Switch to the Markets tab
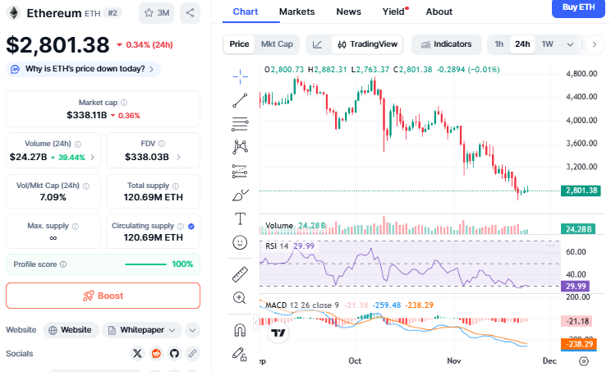The height and width of the screenshot is (372, 611). (296, 11)
